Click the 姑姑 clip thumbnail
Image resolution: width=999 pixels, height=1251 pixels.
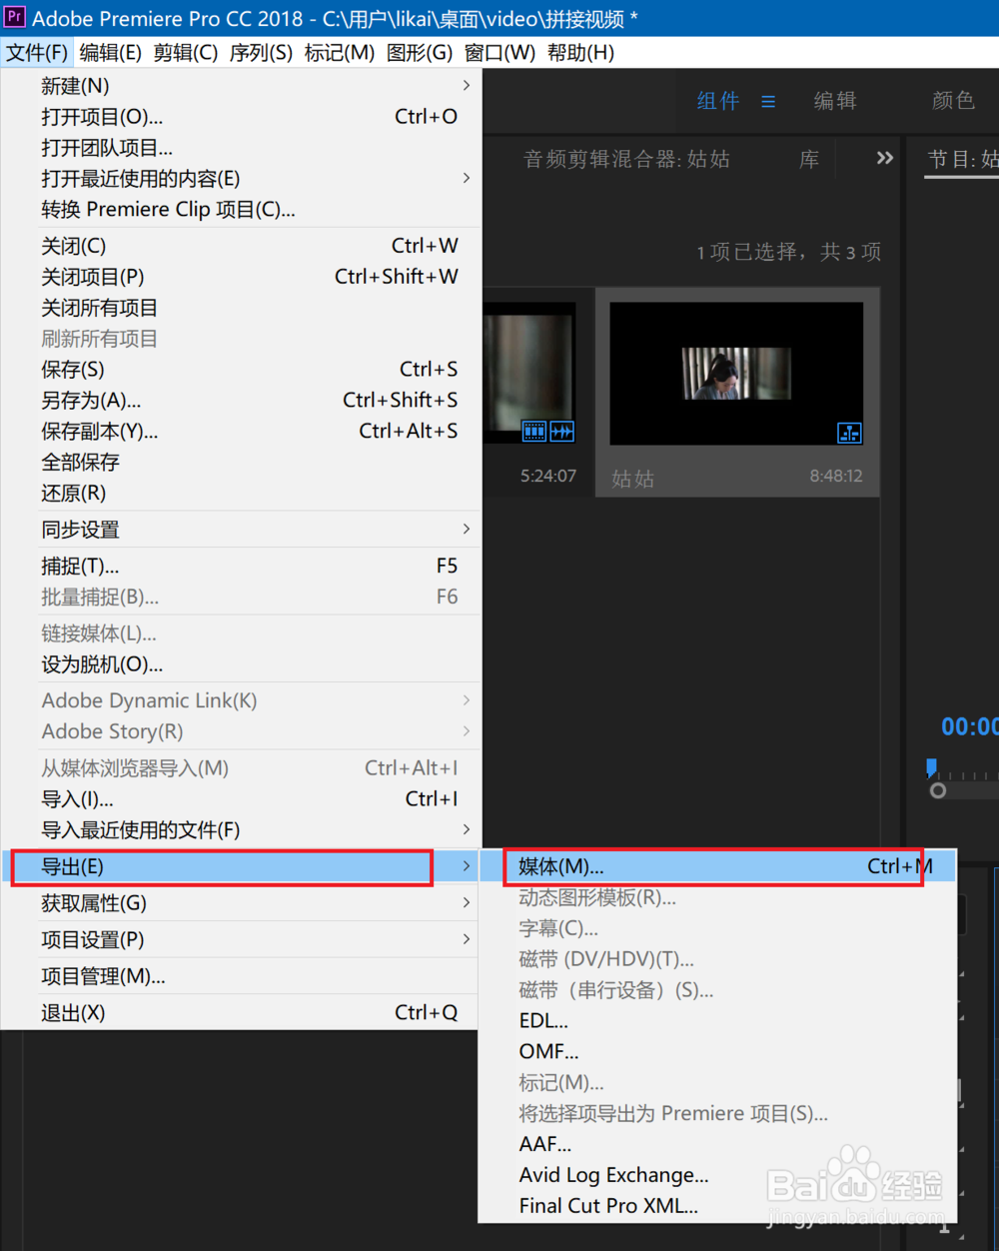[x=735, y=373]
